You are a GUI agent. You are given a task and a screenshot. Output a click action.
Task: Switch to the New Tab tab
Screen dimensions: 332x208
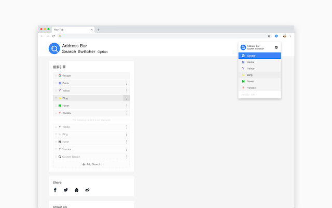pos(70,30)
